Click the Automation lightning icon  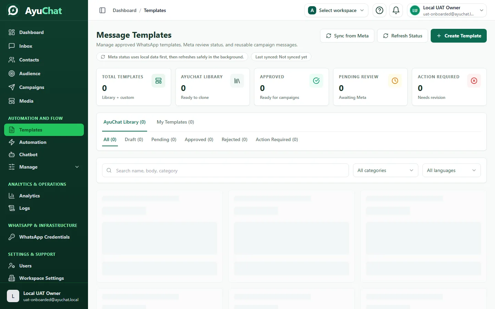(12, 142)
